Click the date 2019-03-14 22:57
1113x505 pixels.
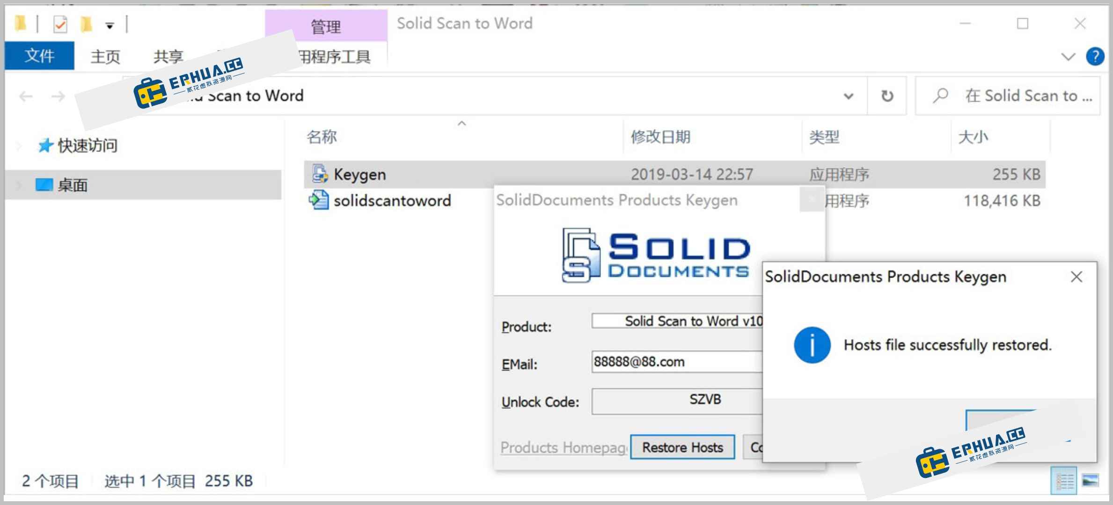[692, 175]
